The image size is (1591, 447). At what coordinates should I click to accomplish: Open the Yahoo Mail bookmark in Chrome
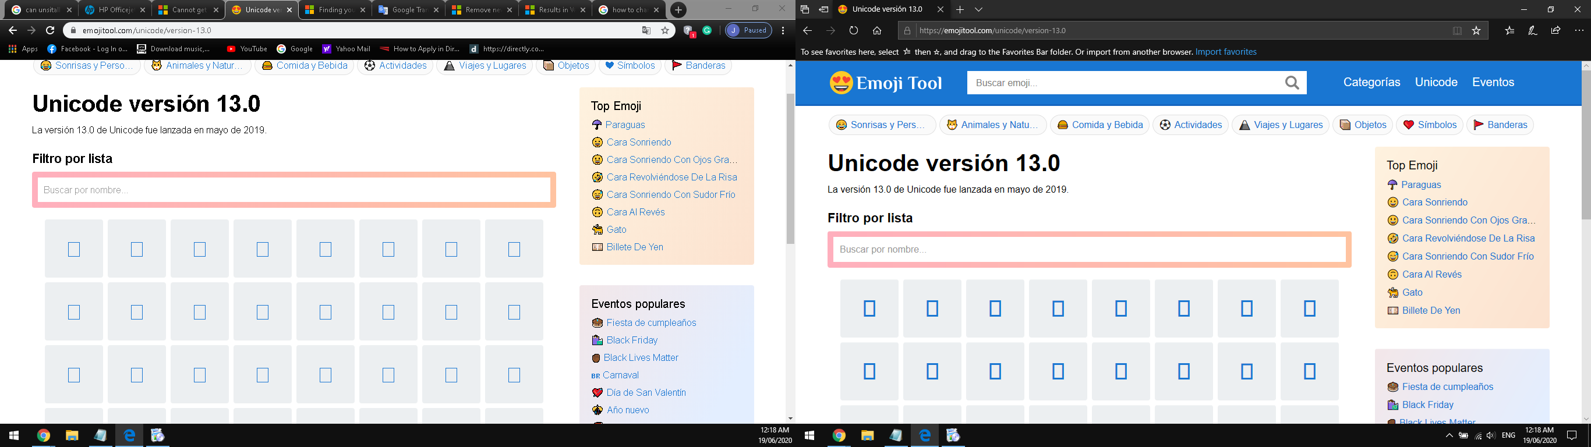[x=347, y=49]
